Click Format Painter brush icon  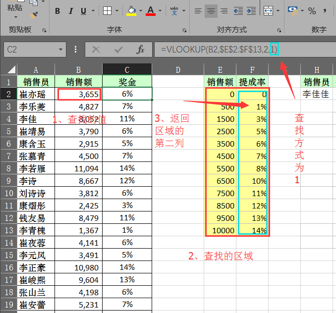pos(34,15)
